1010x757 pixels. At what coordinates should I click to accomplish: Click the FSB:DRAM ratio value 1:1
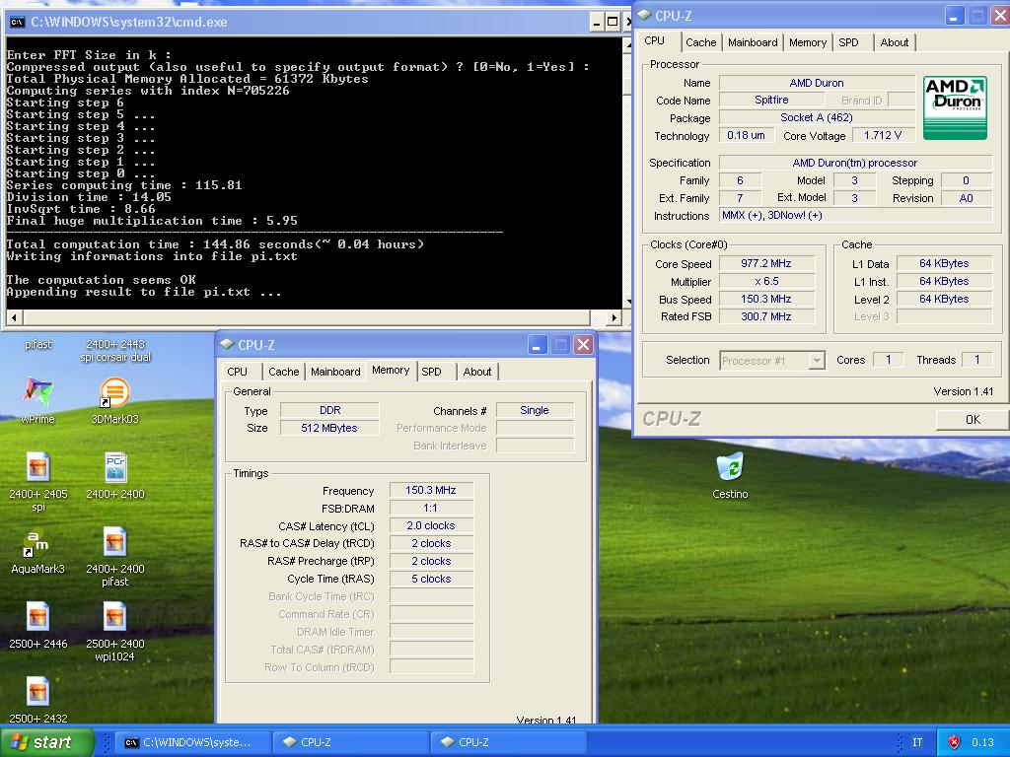tap(431, 508)
